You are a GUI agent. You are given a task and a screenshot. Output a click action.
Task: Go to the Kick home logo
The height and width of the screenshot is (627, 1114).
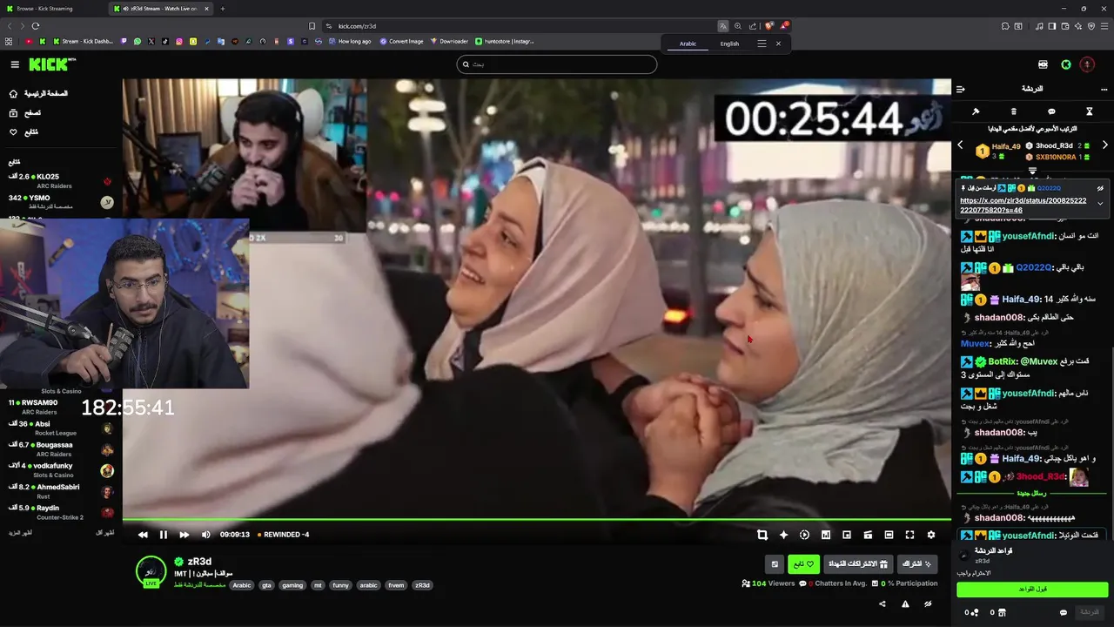click(51, 64)
